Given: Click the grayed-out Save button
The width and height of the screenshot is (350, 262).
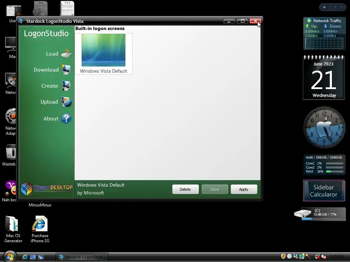Looking at the screenshot, I should point(215,189).
